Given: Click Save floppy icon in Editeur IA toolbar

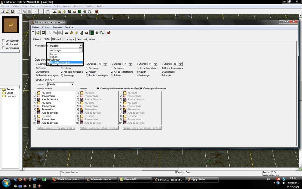Looking at the screenshot, I should [43, 33].
